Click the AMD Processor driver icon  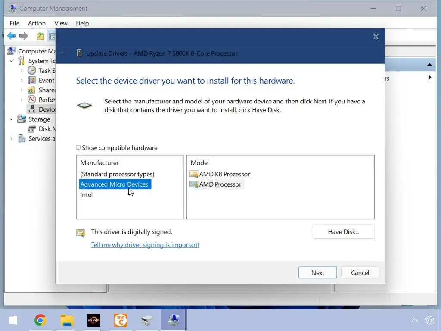click(x=194, y=184)
